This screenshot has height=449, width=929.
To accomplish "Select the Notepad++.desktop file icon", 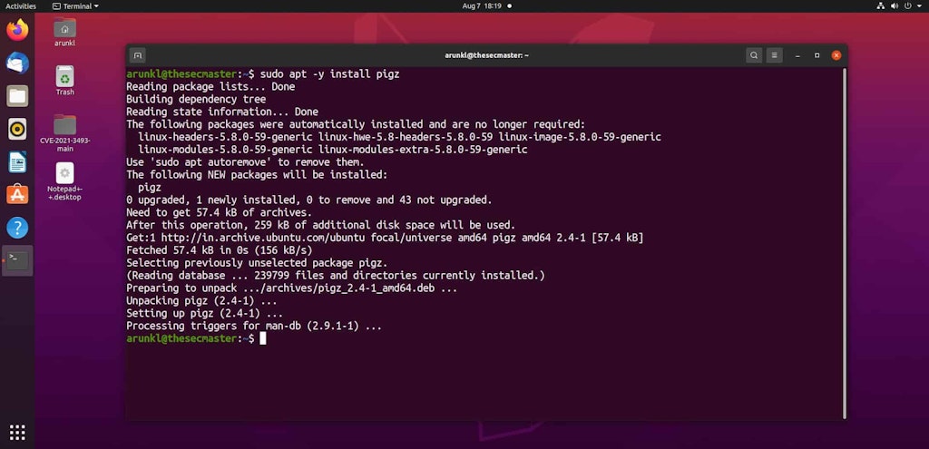I will (x=64, y=181).
